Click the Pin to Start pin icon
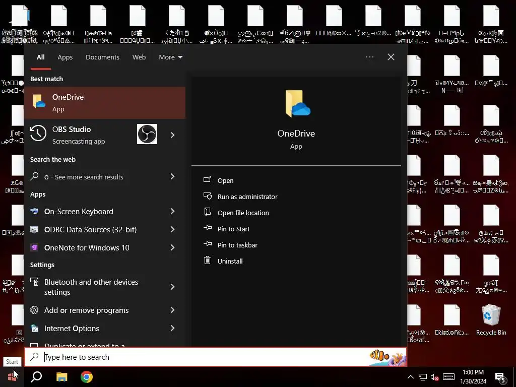Image resolution: width=516 pixels, height=387 pixels. [x=207, y=228]
